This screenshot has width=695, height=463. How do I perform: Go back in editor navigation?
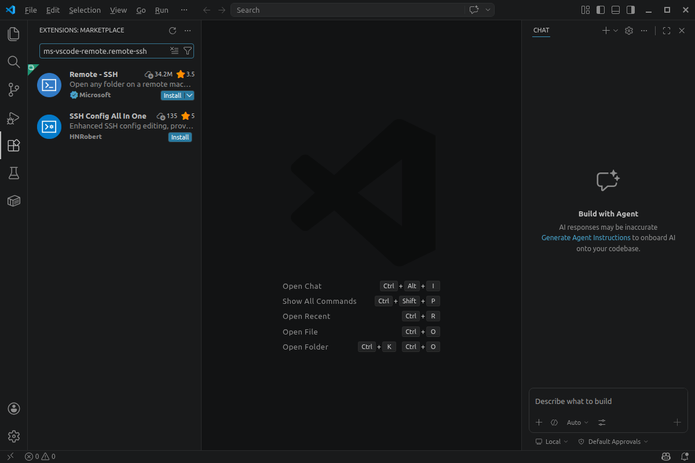click(207, 10)
